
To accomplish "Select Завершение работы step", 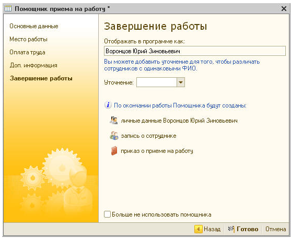I will tap(41, 78).
